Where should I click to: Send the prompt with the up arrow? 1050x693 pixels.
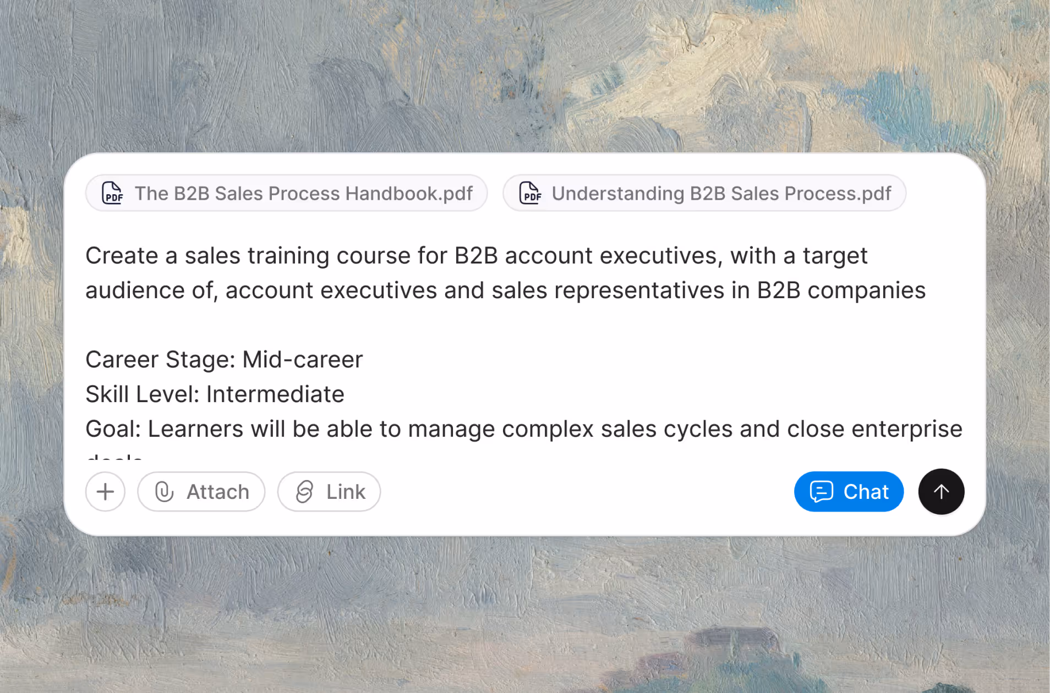point(941,492)
